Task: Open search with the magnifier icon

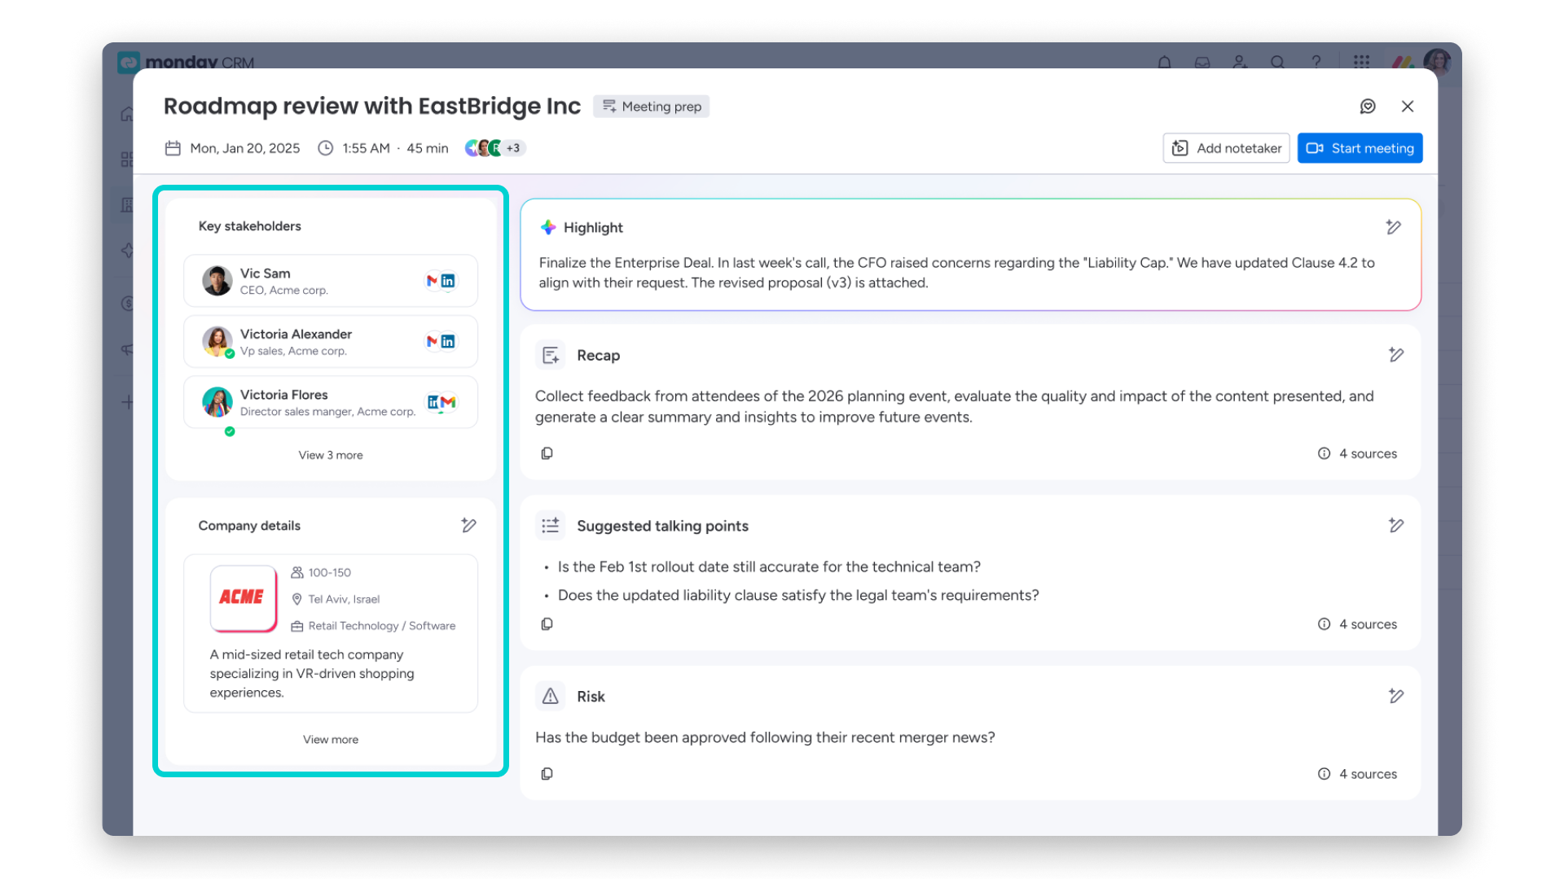Action: click(x=1277, y=62)
